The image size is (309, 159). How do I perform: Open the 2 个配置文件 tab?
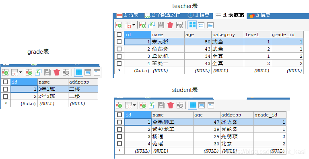(x=163, y=15)
